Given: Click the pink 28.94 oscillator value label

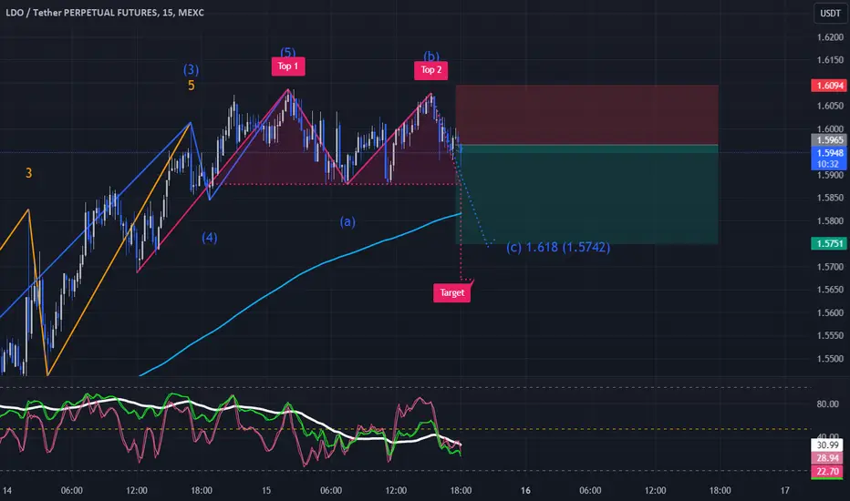Looking at the screenshot, I should (x=827, y=458).
